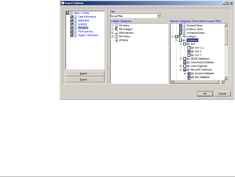Click the Export... button
235x177 pixels.
(85, 80)
